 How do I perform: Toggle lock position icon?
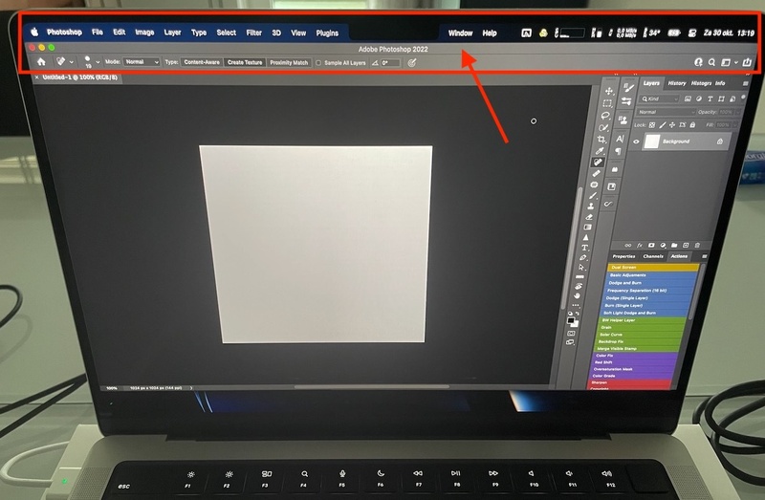(x=672, y=125)
